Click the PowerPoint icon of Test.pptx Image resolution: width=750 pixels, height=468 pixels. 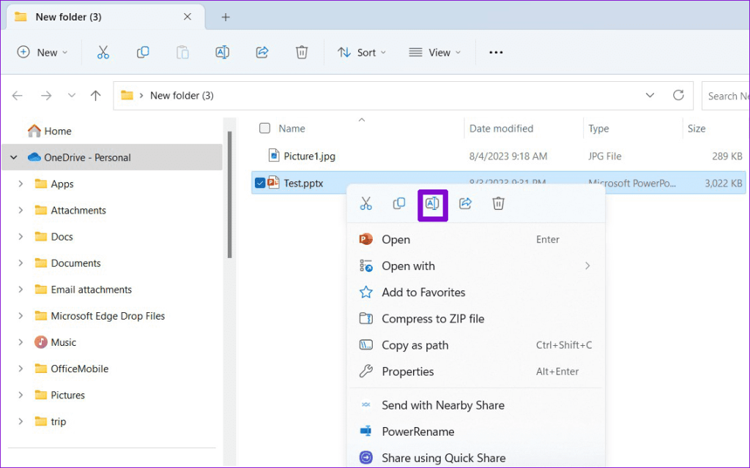point(273,182)
